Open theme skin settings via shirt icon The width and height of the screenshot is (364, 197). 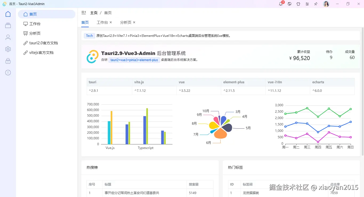pos(298,4)
